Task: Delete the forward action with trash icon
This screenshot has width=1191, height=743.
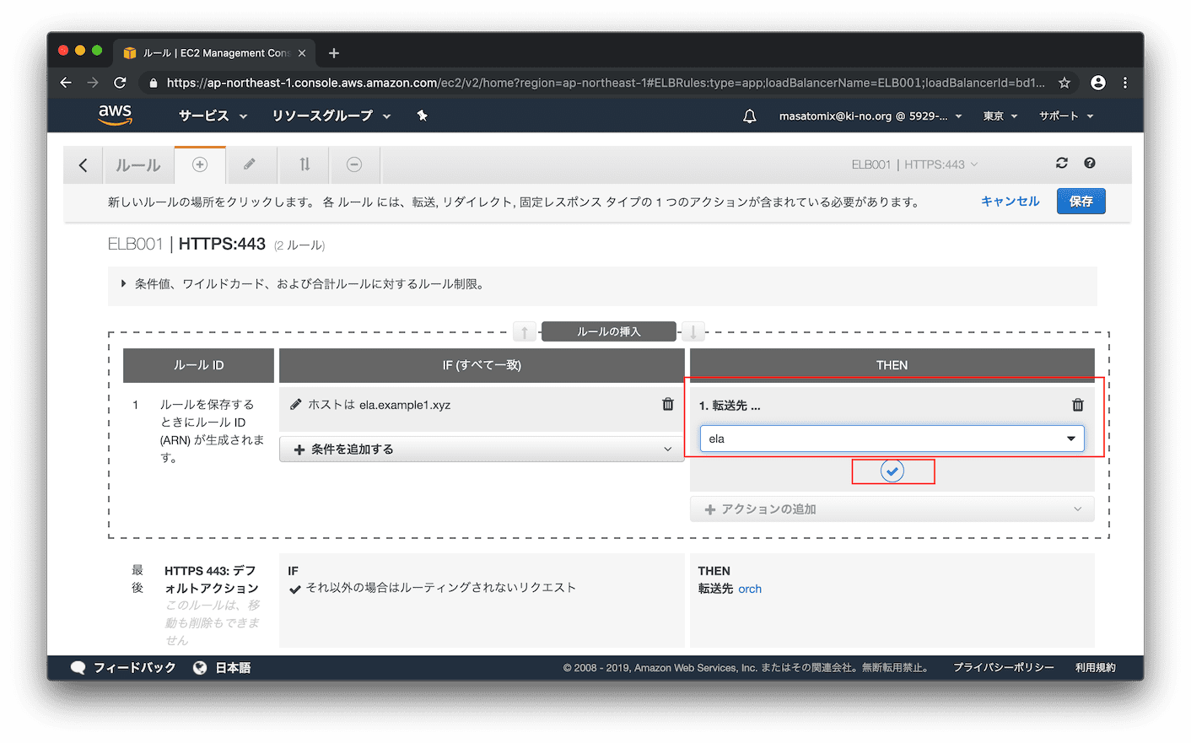Action: pyautogui.click(x=1078, y=405)
